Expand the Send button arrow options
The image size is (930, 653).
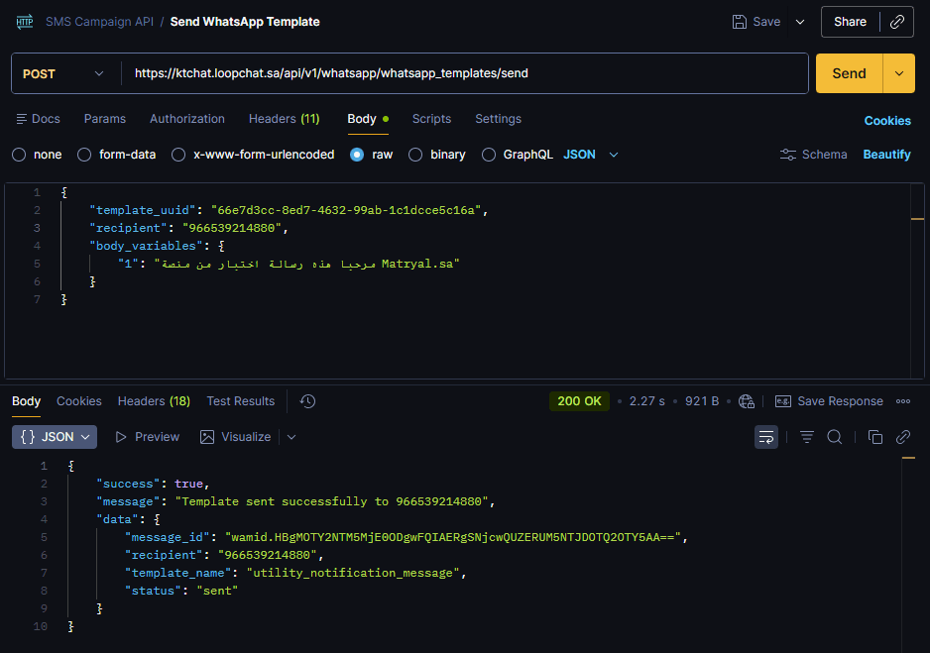coord(899,73)
